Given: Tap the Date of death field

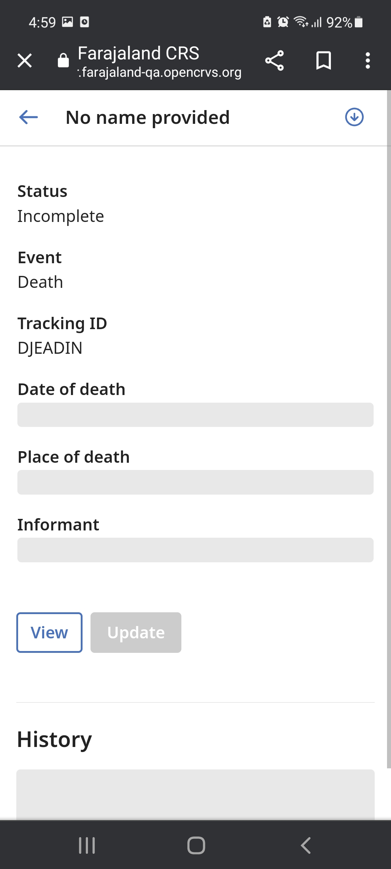Looking at the screenshot, I should [x=195, y=415].
